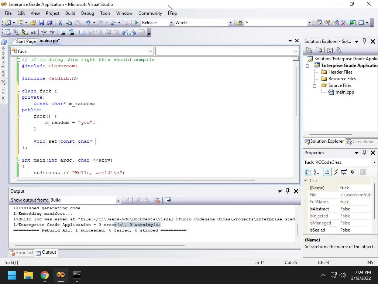Viewport: 378px width, 284px height.
Task: Open the Server Explorer side tab
Action: (4, 58)
